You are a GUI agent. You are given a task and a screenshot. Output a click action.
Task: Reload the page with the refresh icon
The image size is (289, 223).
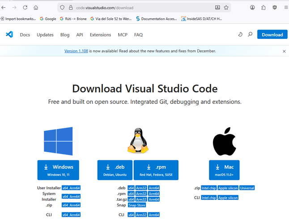coord(25,8)
